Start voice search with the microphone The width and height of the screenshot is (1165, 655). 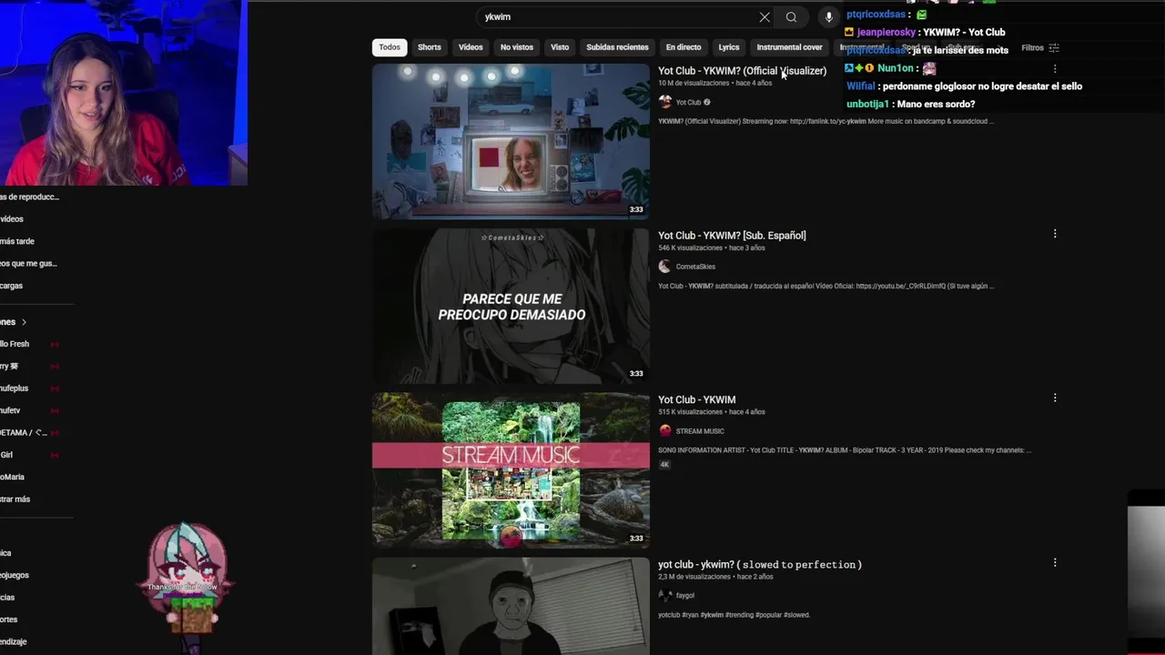pos(828,16)
